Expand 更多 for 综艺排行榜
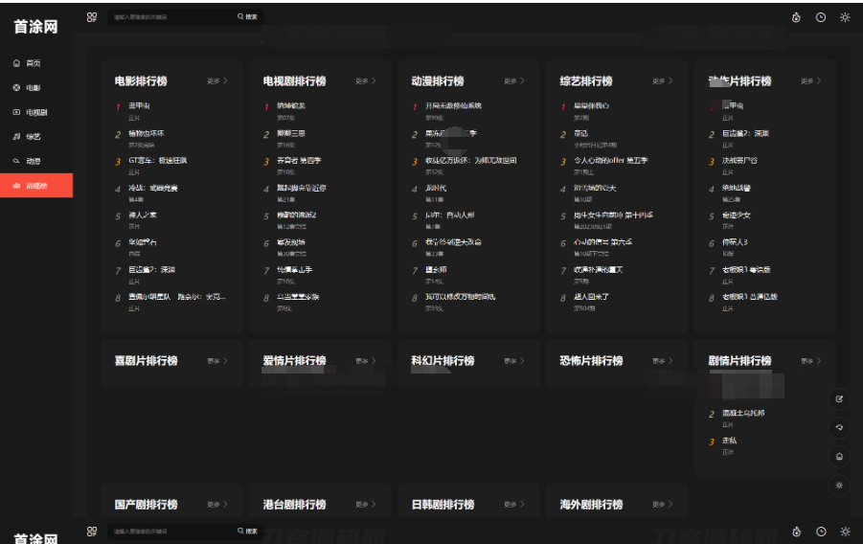863x544 pixels. point(663,81)
